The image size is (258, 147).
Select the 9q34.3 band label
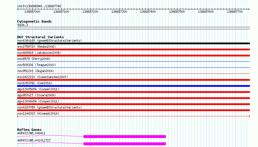pyautogui.click(x=23, y=25)
